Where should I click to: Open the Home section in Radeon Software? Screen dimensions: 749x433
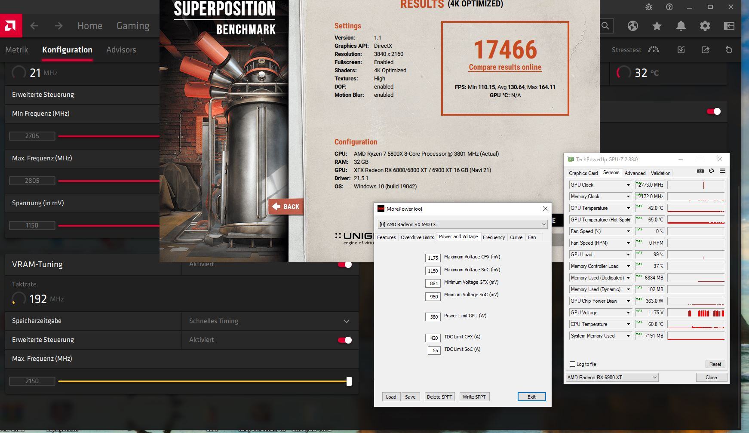click(x=90, y=26)
